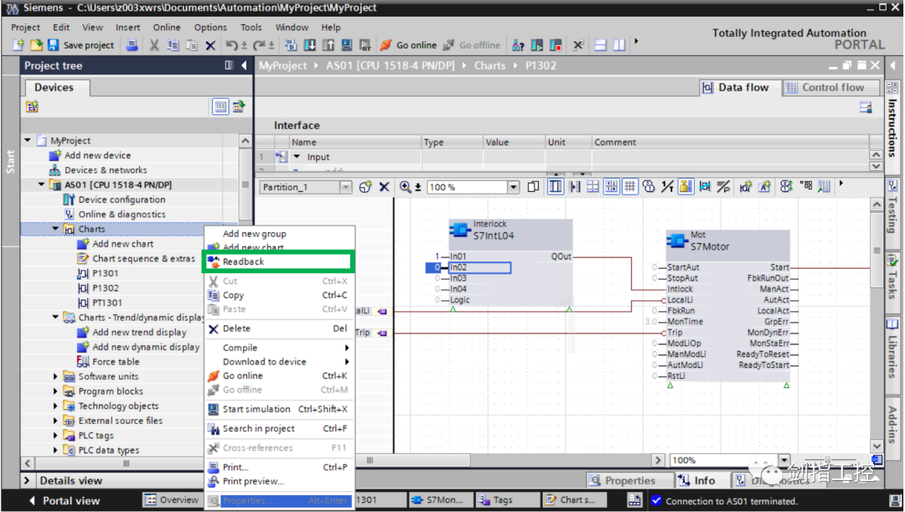905x512 pixels.
Task: Click the Print icon in main toolbar
Action: pyautogui.click(x=132, y=45)
